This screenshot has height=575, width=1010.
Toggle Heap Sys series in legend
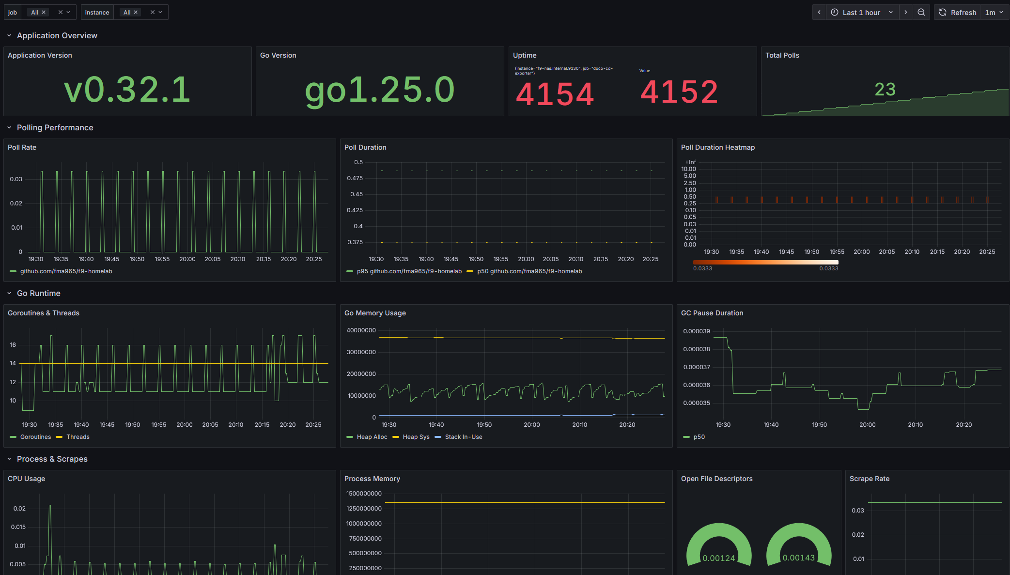click(416, 437)
